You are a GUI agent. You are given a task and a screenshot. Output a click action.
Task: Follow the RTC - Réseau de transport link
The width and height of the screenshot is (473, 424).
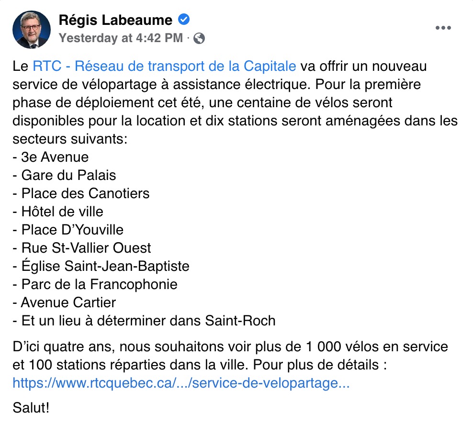pyautogui.click(x=164, y=66)
